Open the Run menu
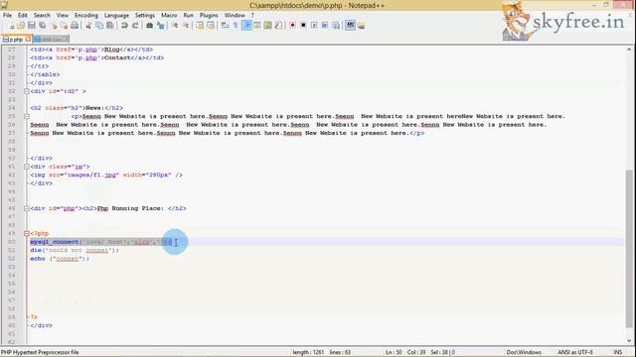 click(189, 16)
